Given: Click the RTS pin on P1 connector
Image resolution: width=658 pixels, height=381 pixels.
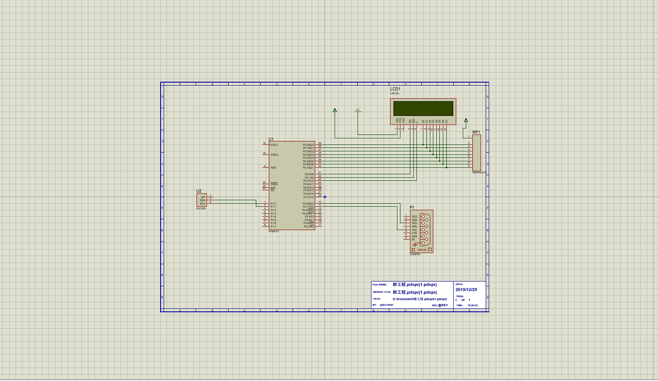Looking at the screenshot, I should coord(414,227).
